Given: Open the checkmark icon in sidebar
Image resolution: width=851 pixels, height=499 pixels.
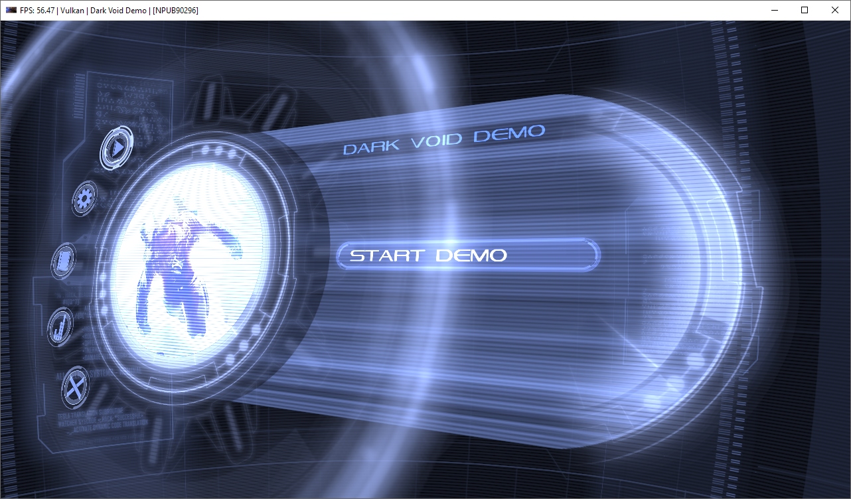Looking at the screenshot, I should [61, 326].
